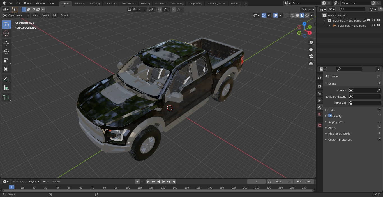The height and width of the screenshot is (197, 383).
Task: Open the Marker menu in timeline
Action: pyautogui.click(x=56, y=182)
